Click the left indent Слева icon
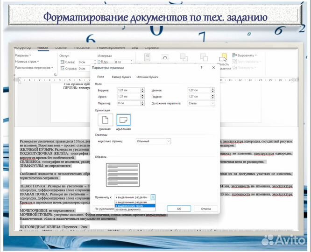311x252 pixels. click(62, 62)
